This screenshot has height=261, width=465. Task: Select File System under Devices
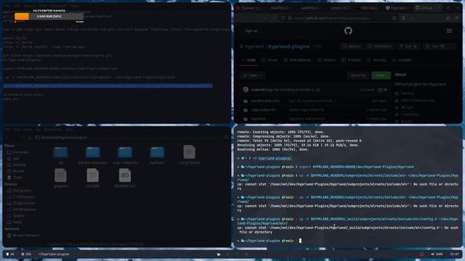point(19,191)
